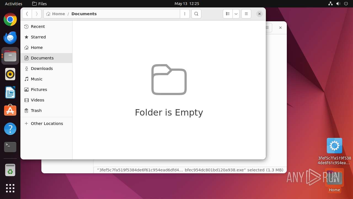The image size is (353, 199).
Task: Go back with the left arrow button
Action: click(x=27, y=14)
